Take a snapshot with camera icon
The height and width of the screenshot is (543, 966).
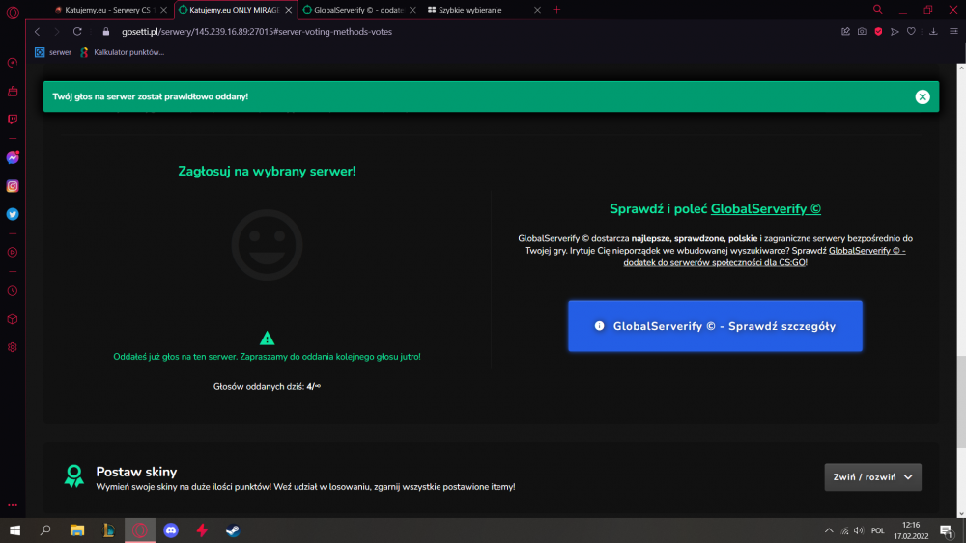[862, 32]
